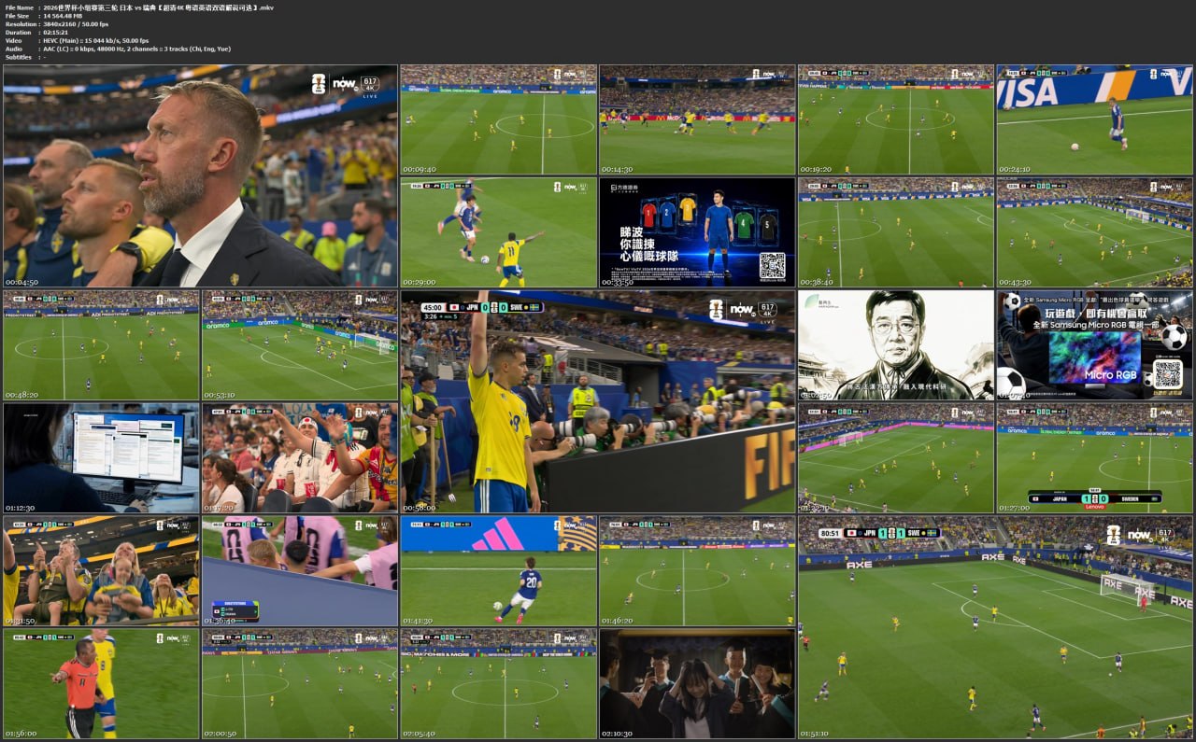The width and height of the screenshot is (1196, 742).
Task: Select the 01:27:00 frame showing Japan 1-0 Sweden
Action: tap(1095, 458)
